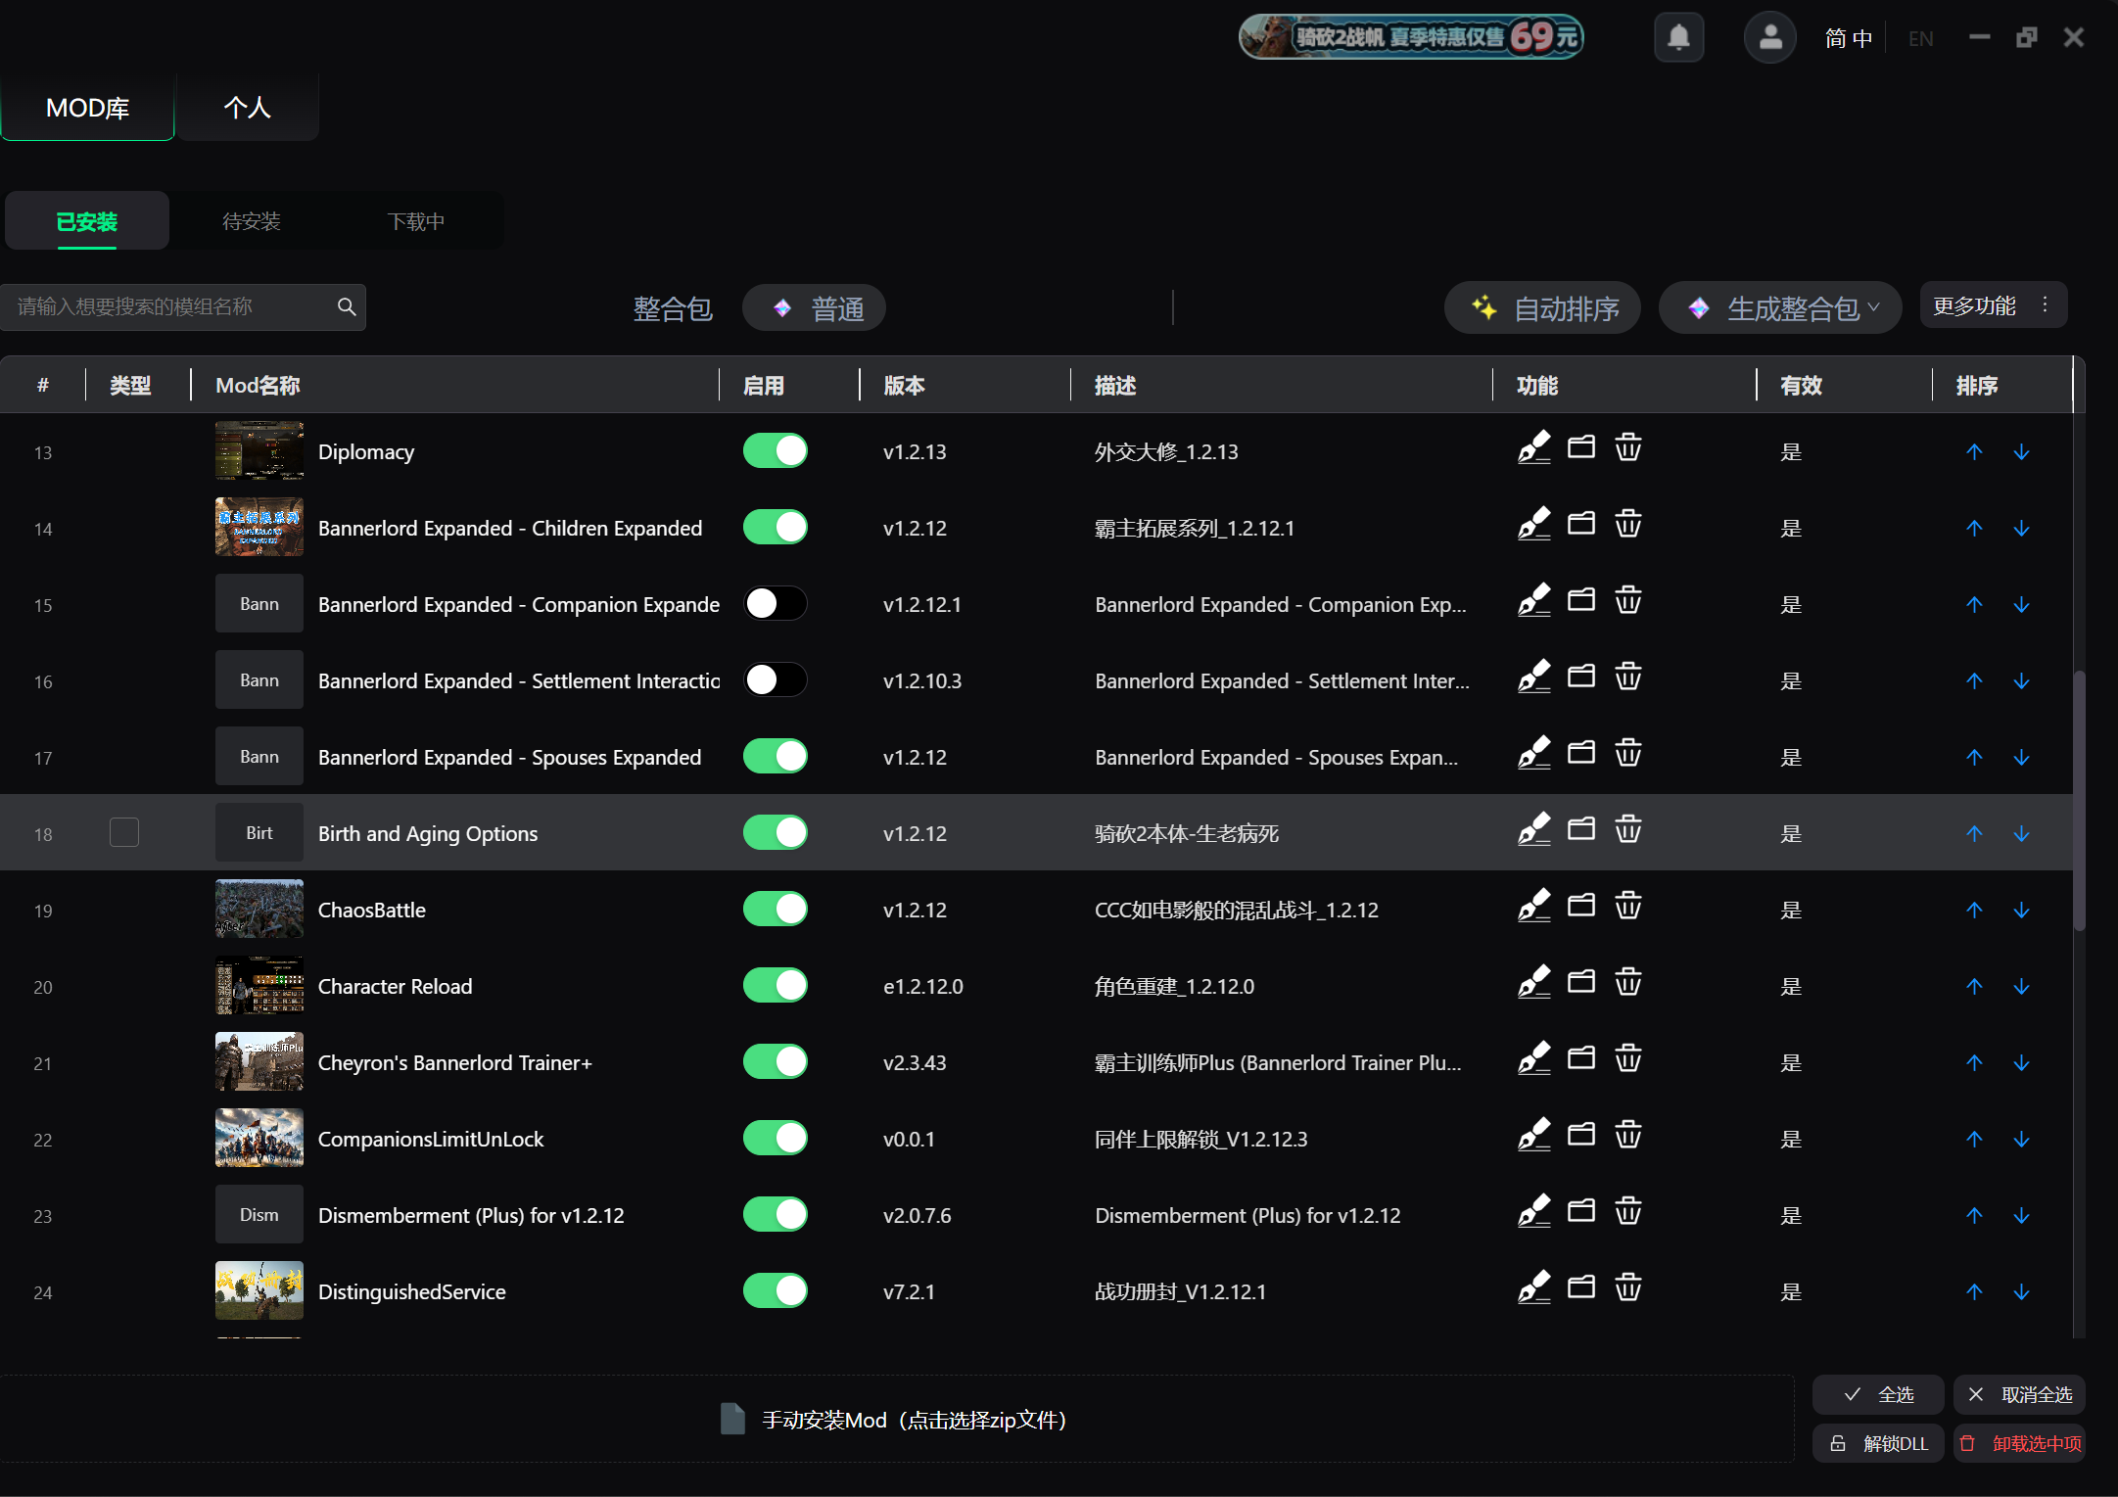
Task: Click the mod list vertical scrollbar
Action: [2080, 800]
